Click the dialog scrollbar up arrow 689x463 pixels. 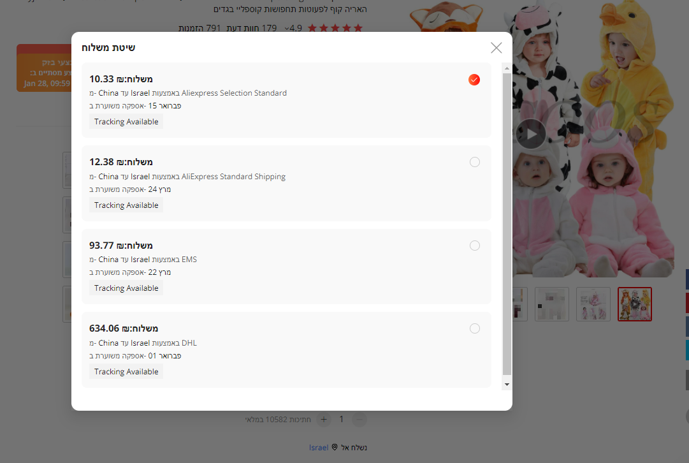pyautogui.click(x=507, y=68)
